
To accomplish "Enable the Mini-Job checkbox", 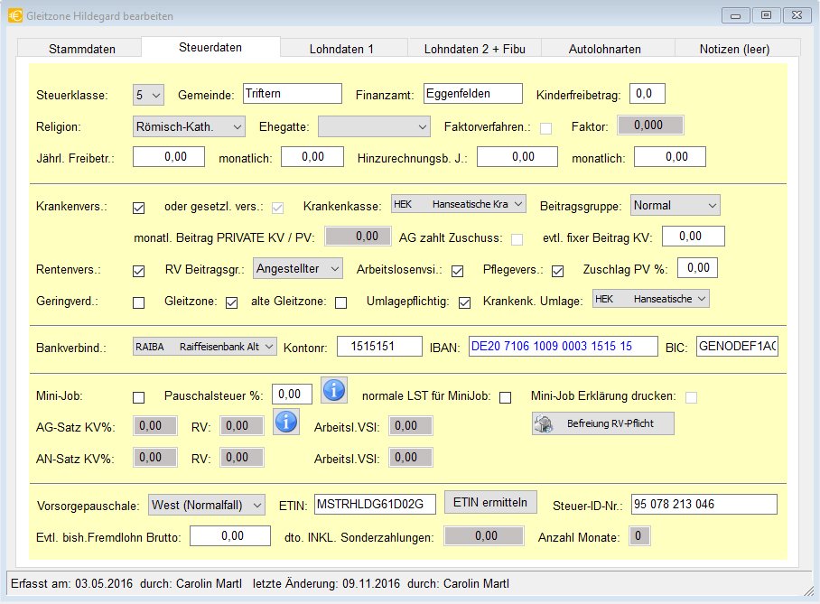I will 139,397.
